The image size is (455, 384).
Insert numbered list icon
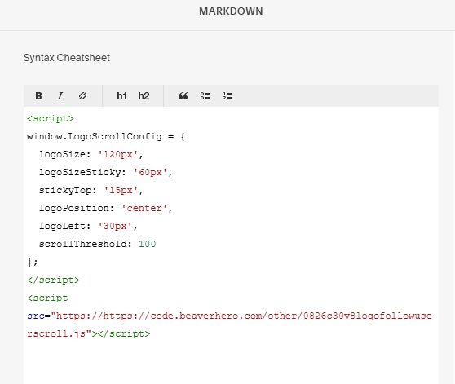coord(227,96)
